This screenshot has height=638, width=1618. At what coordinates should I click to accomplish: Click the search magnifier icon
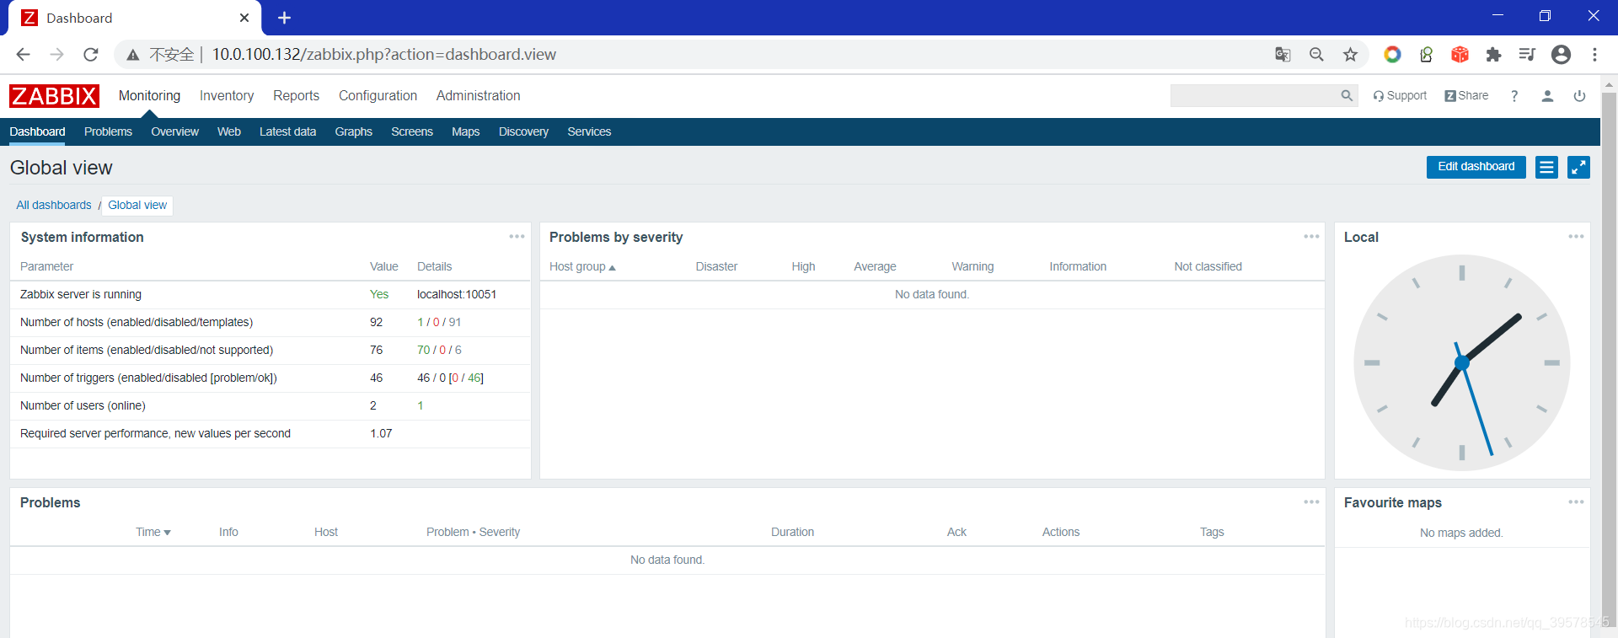click(1347, 96)
